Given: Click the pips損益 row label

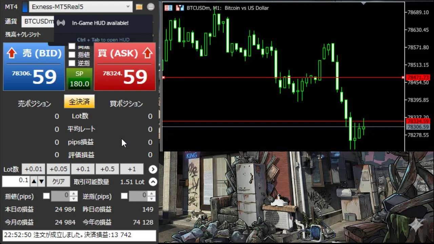Looking at the screenshot, I should (81, 142).
